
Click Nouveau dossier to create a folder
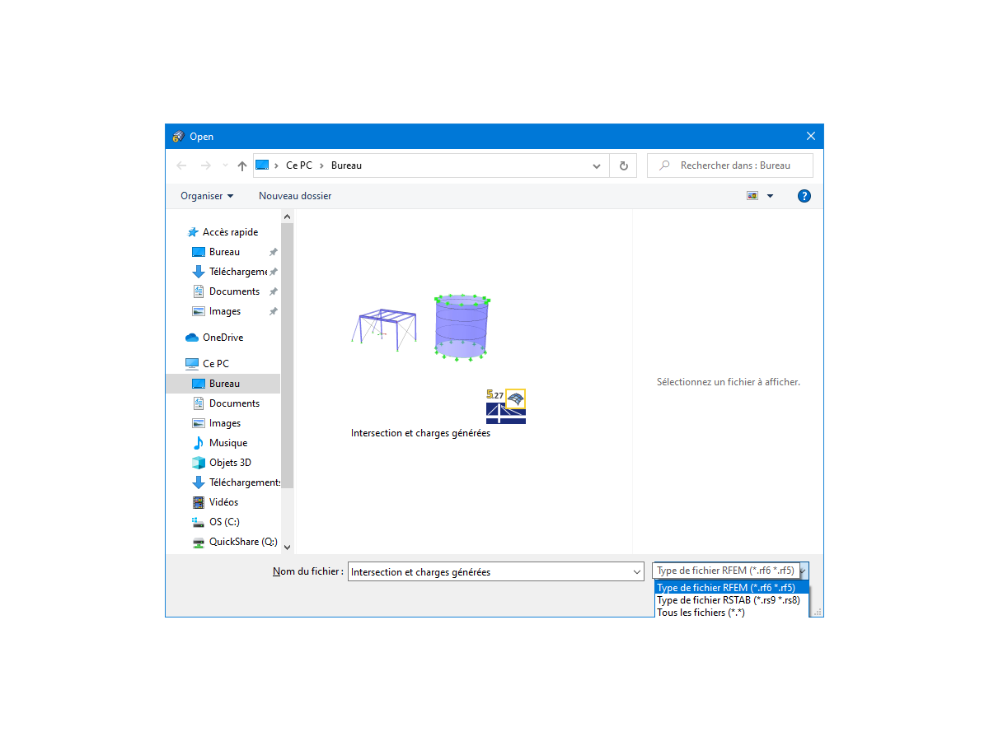(295, 196)
